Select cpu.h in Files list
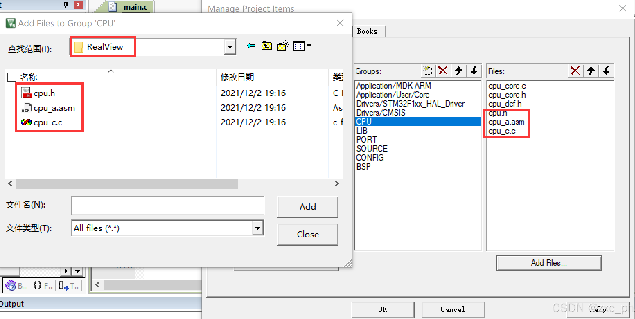Viewport: 635px width, 319px height. pyautogui.click(x=497, y=113)
